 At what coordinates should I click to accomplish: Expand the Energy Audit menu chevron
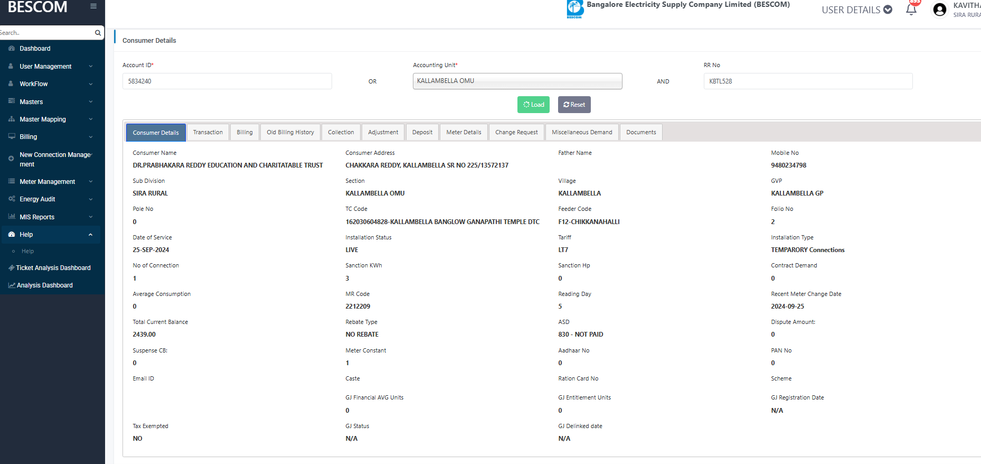point(91,199)
